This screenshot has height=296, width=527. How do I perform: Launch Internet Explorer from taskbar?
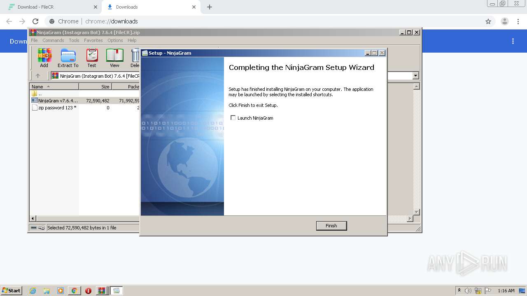tap(33, 291)
